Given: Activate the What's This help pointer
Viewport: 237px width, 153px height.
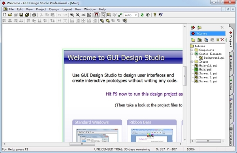Looking at the screenshot, I should pyautogui.click(x=160, y=15).
